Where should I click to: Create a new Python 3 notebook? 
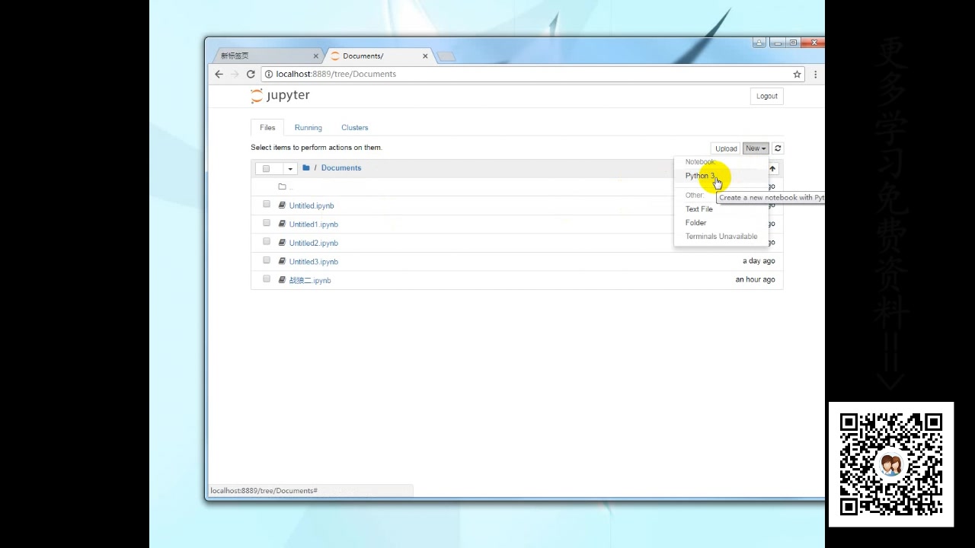(x=700, y=176)
